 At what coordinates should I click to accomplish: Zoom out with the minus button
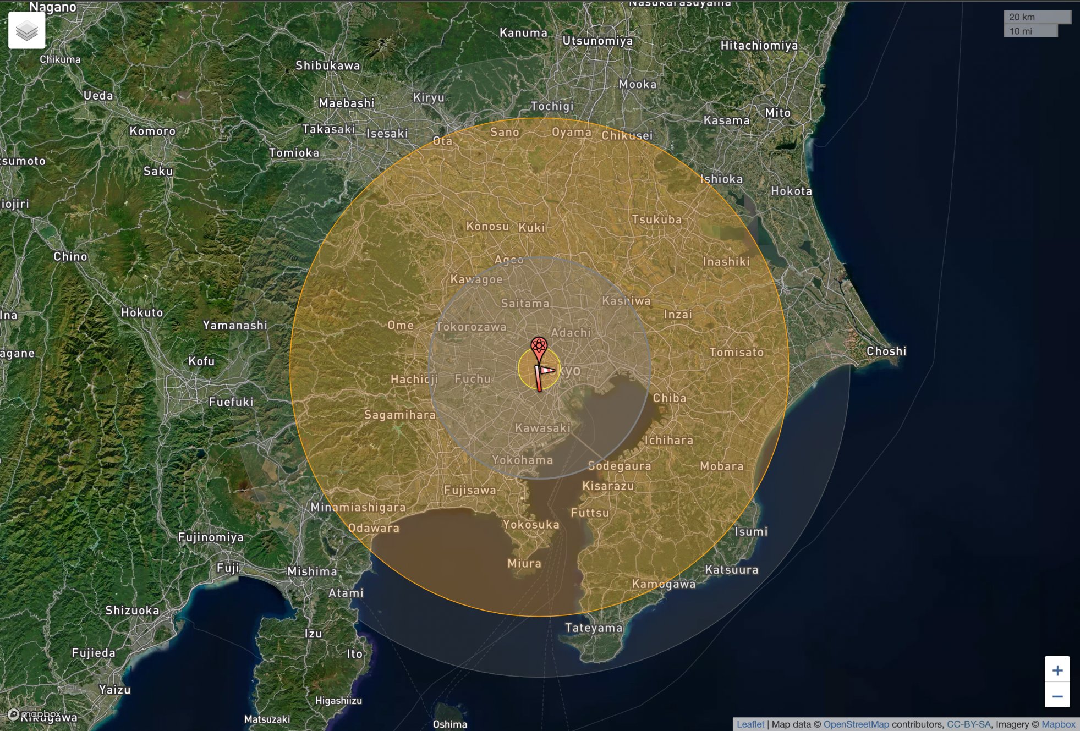(1057, 696)
